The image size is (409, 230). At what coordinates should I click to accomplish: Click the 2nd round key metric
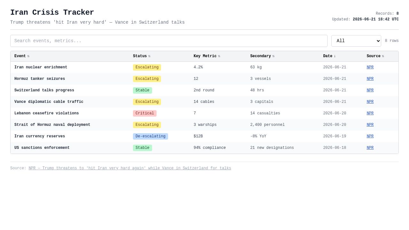point(204,90)
